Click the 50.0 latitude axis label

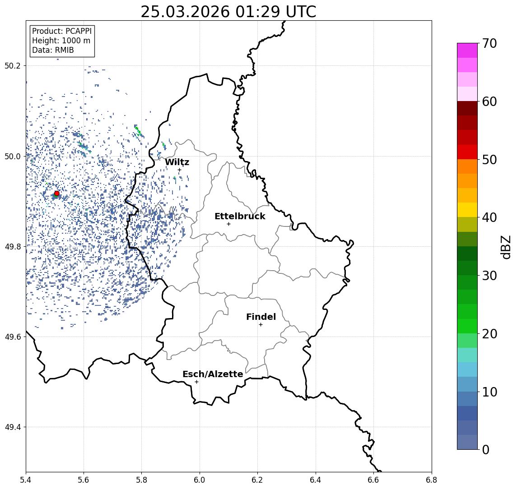coord(13,156)
